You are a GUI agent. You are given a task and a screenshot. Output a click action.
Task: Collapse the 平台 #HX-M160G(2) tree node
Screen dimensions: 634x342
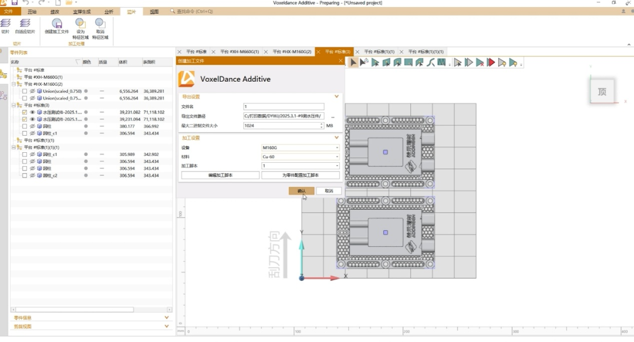pos(14,84)
